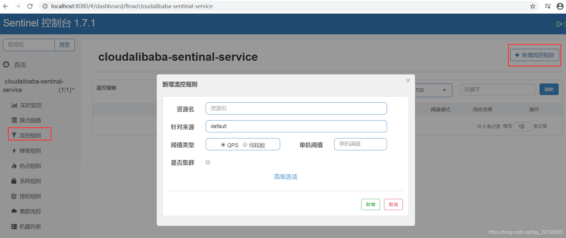Click the 操作 column header
This screenshot has width=566, height=238.
coord(534,110)
